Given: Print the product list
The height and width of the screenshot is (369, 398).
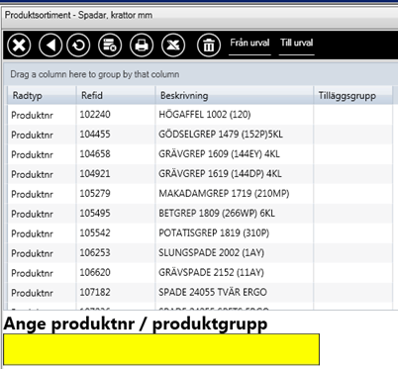Looking at the screenshot, I should click(142, 46).
